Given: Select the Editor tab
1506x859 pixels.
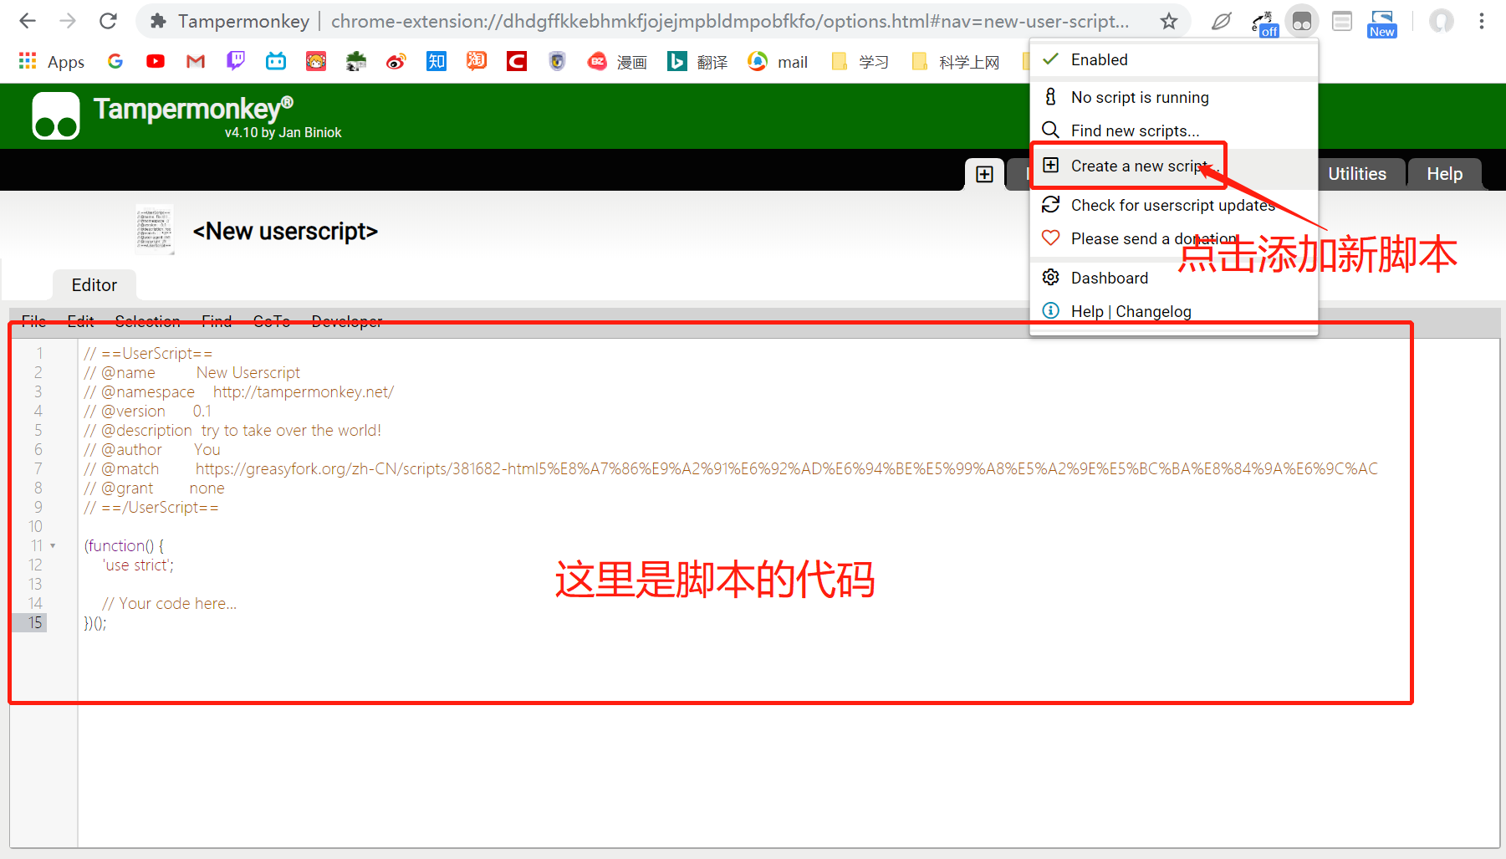Looking at the screenshot, I should point(94,285).
